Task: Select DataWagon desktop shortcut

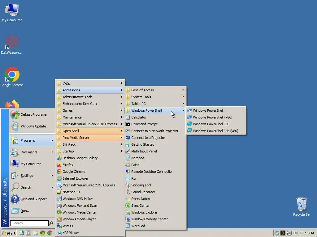Action: point(12,45)
